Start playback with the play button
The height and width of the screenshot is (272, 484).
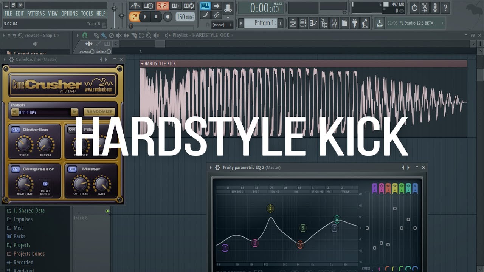click(145, 17)
